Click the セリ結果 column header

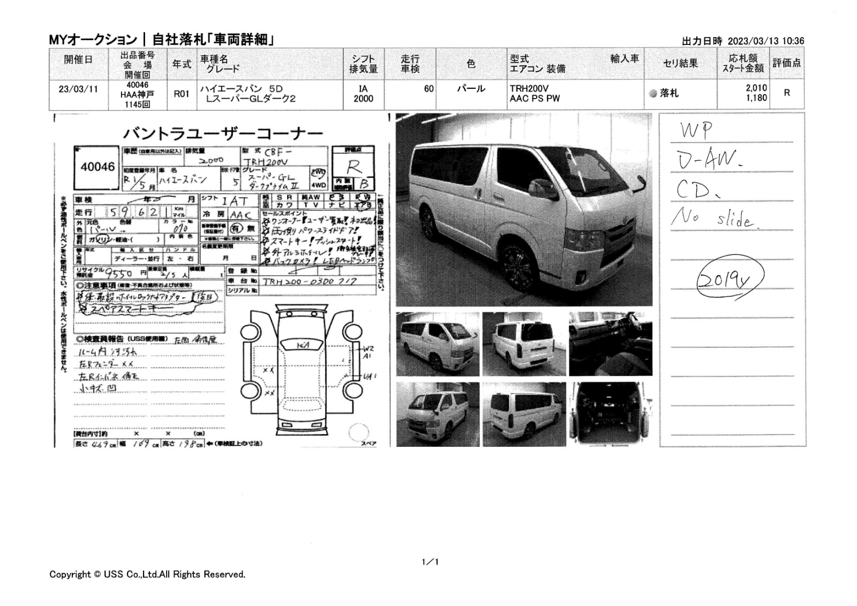click(680, 64)
